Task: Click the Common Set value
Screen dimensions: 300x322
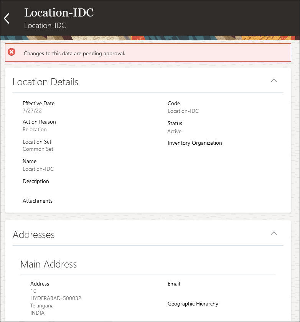Action: [x=38, y=149]
